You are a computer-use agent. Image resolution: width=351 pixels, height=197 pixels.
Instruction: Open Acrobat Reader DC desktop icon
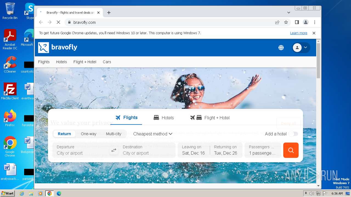pyautogui.click(x=10, y=39)
